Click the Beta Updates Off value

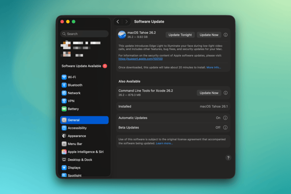(218, 127)
